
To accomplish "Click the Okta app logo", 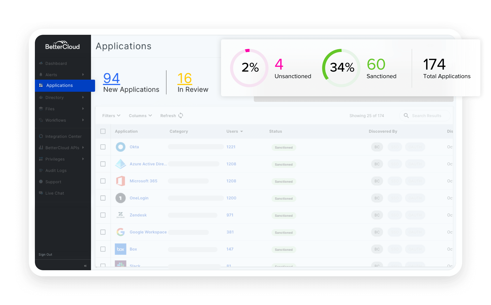I will tap(121, 147).
